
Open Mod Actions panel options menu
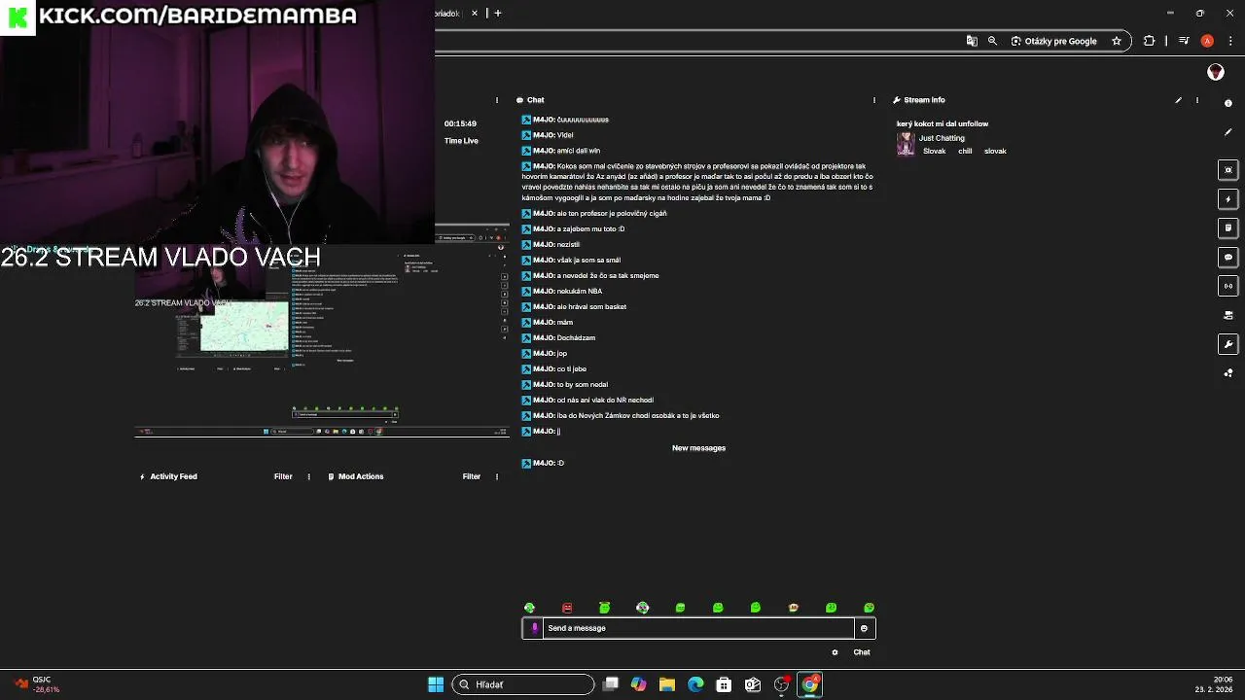[497, 476]
